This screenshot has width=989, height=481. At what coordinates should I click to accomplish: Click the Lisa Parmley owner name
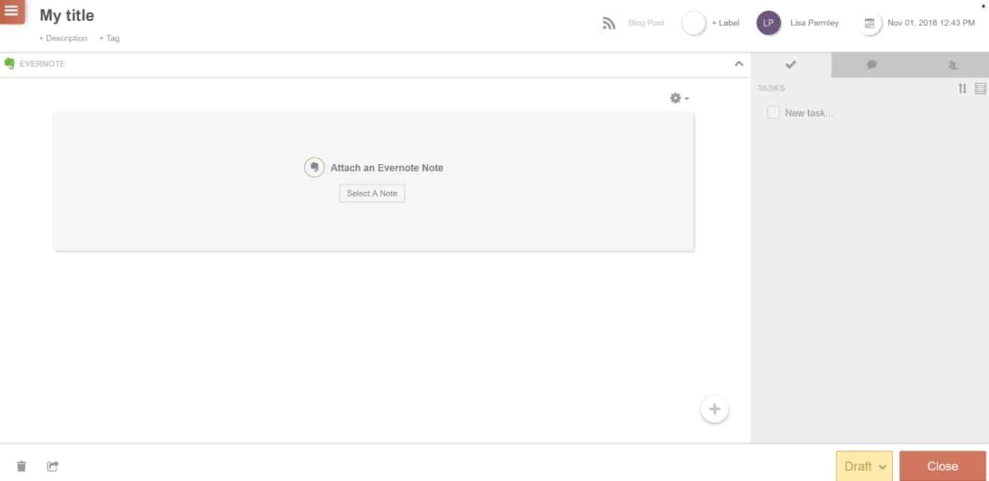coord(815,23)
